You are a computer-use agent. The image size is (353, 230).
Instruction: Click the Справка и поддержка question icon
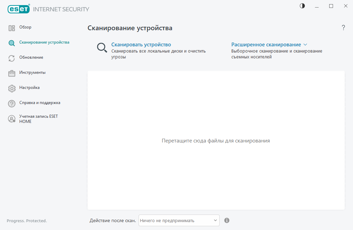tap(12, 104)
